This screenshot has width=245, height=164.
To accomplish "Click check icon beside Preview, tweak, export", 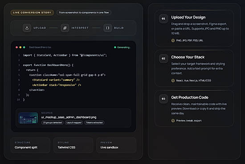I will click(x=173, y=121).
